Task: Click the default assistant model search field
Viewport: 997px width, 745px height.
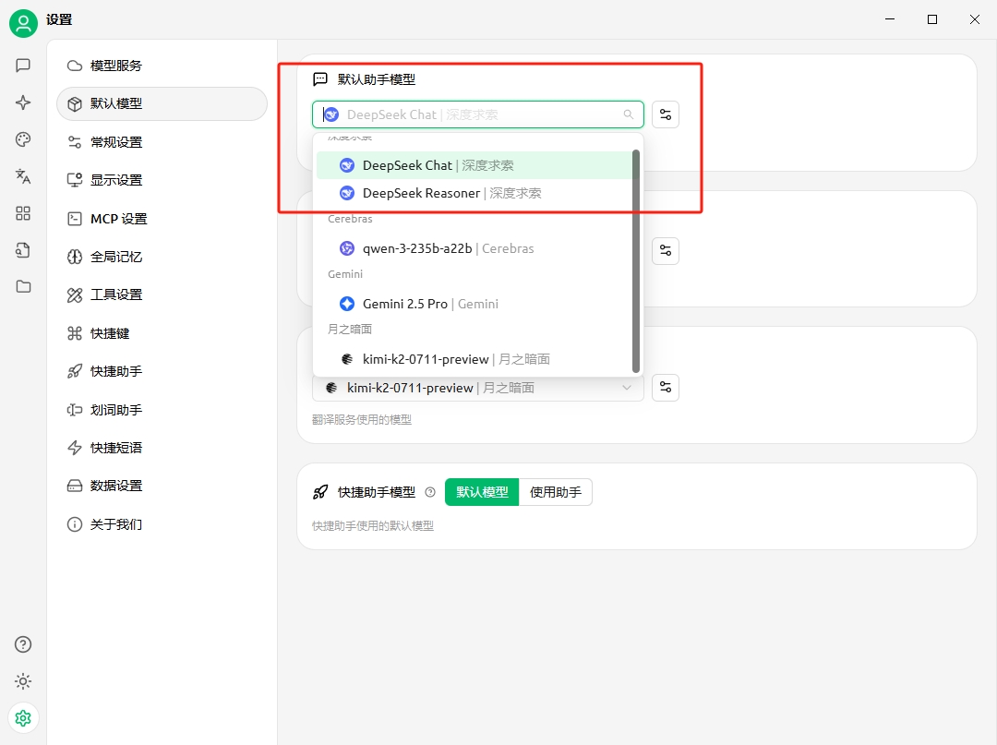Action: (x=477, y=114)
